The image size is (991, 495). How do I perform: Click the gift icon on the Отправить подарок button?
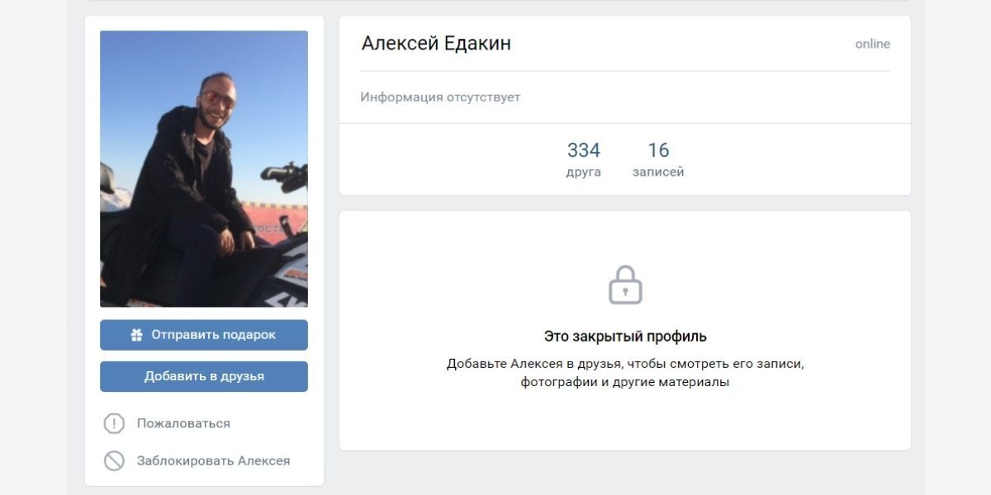(137, 335)
